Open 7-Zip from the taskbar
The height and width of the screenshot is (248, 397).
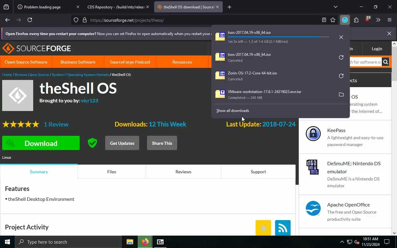pyautogui.click(x=160, y=242)
